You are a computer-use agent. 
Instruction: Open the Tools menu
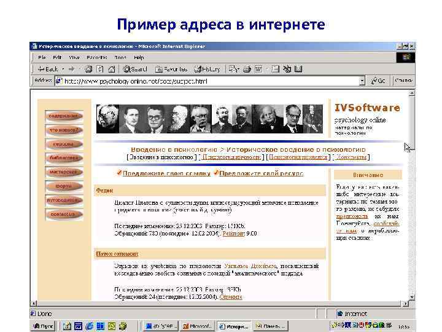120,57
